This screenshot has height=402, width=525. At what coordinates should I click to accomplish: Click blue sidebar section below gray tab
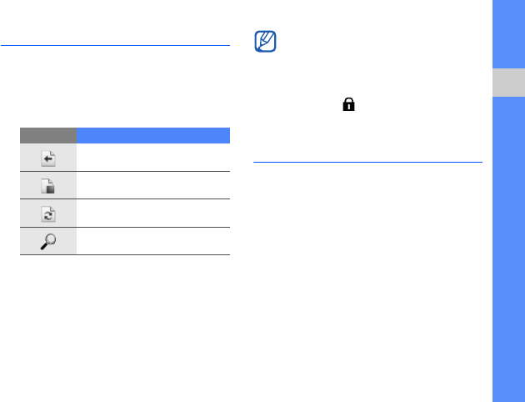click(507, 250)
